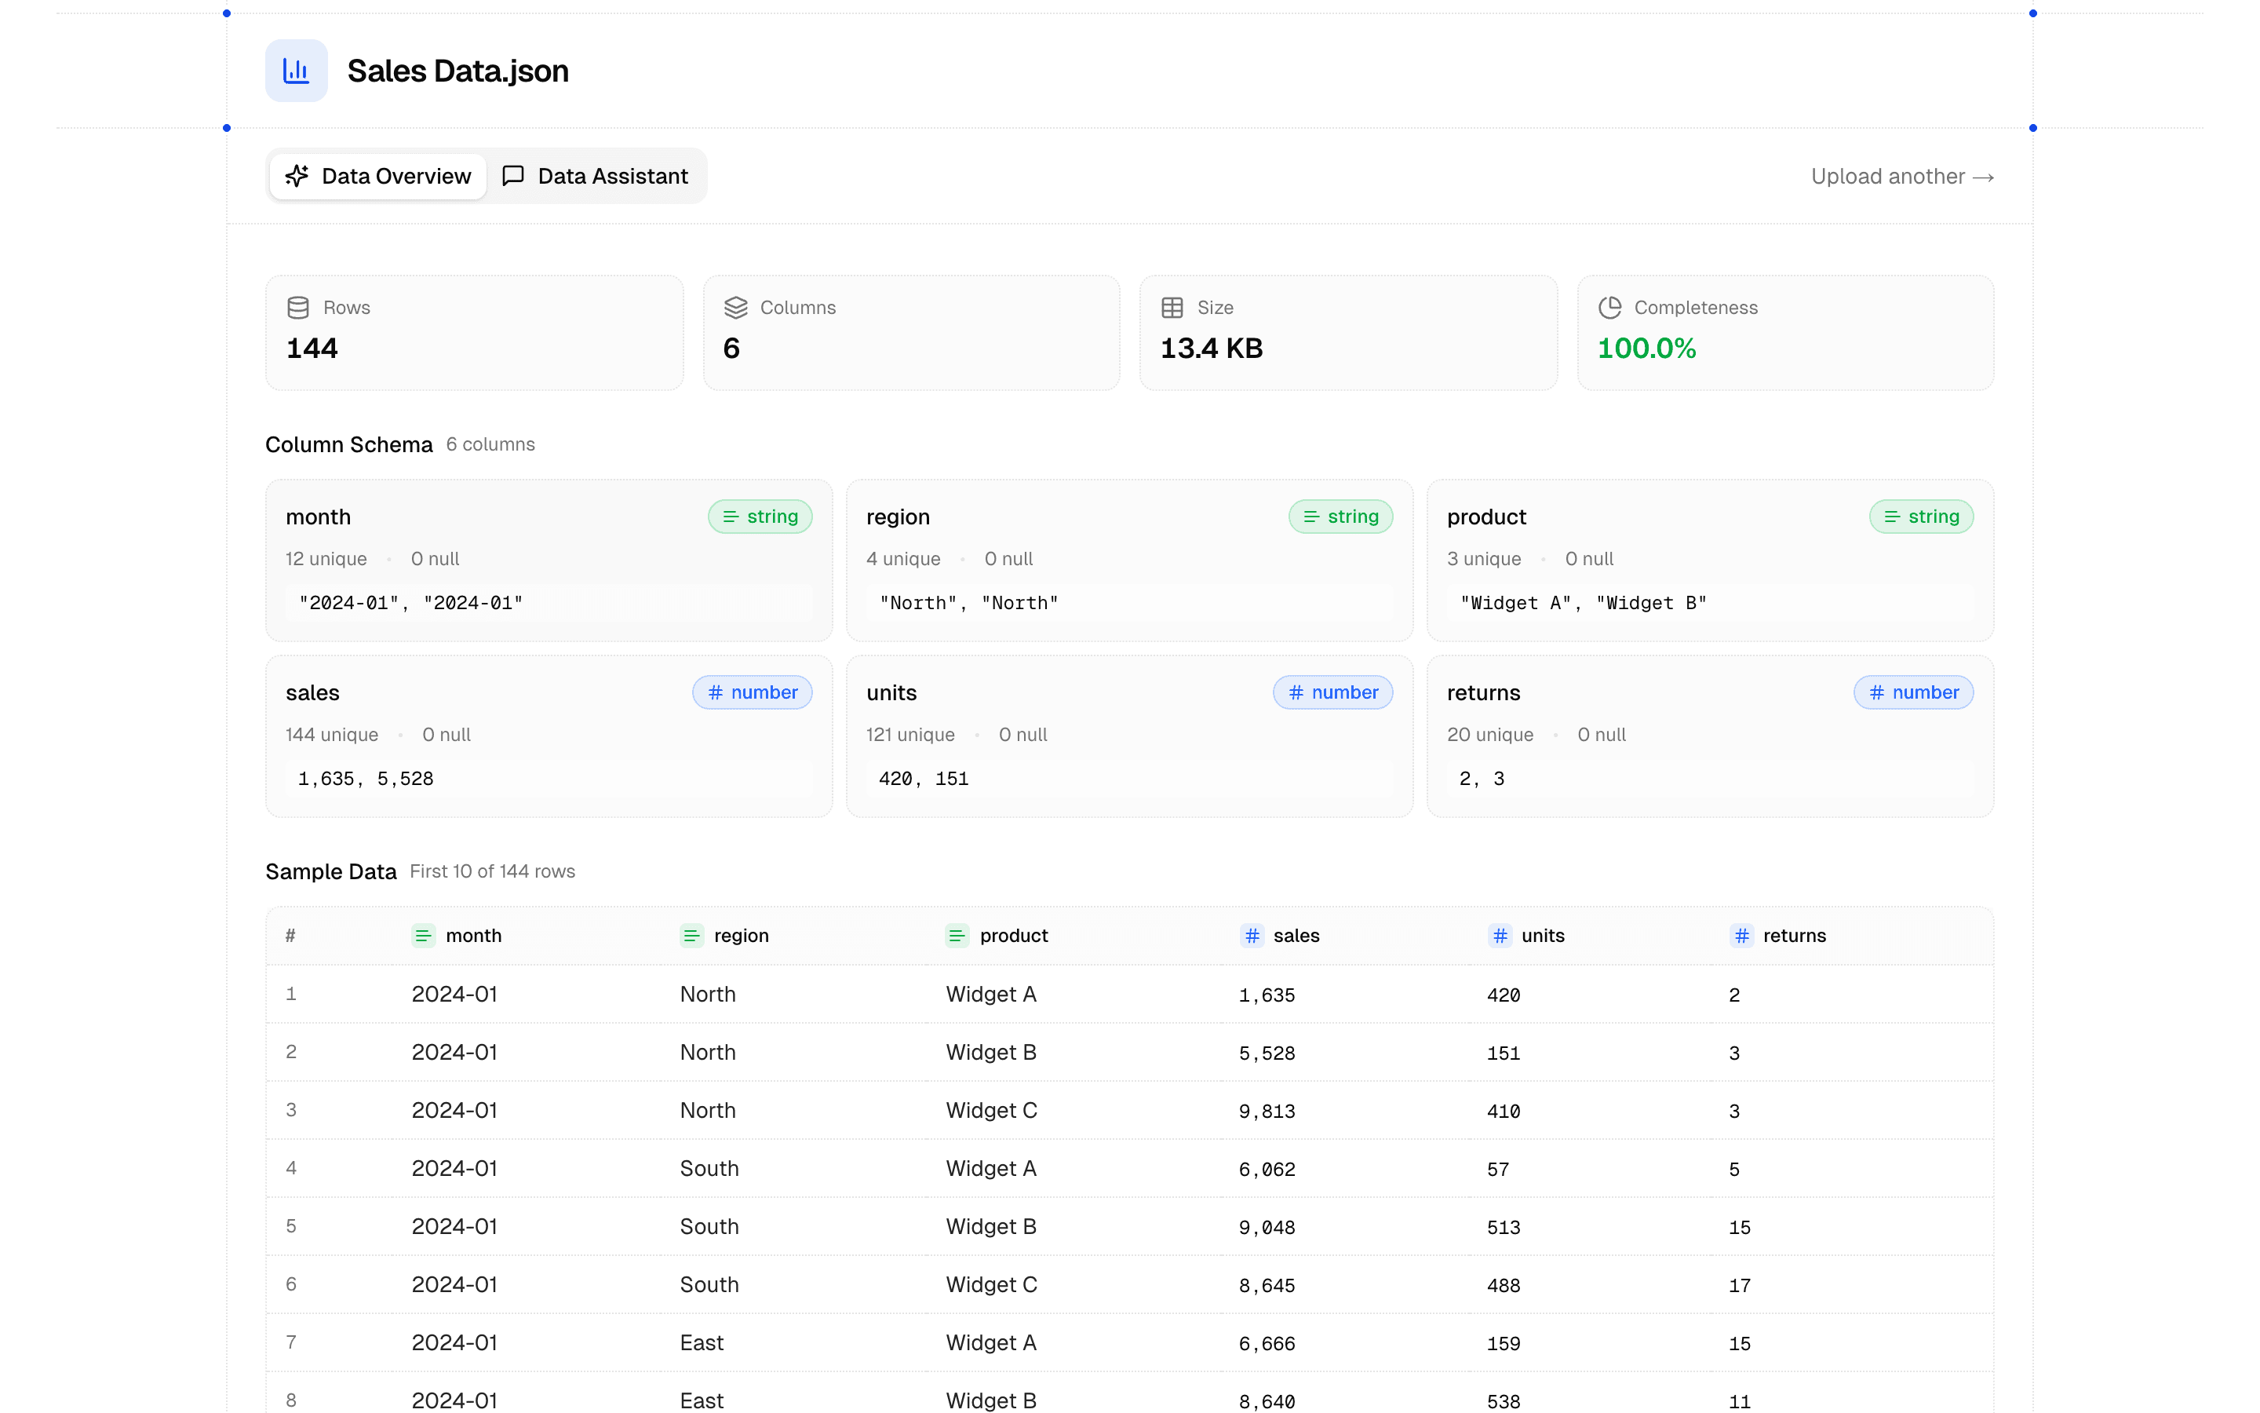The height and width of the screenshot is (1413, 2260).
Task: Click the string badge on the product schema card
Action: 1921,516
